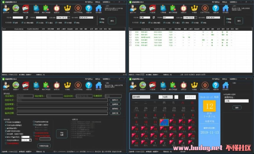Image resolution: width=254 pixels, height=154 pixels.
Task: Open login icon in empty-results query window
Action: point(6,8)
